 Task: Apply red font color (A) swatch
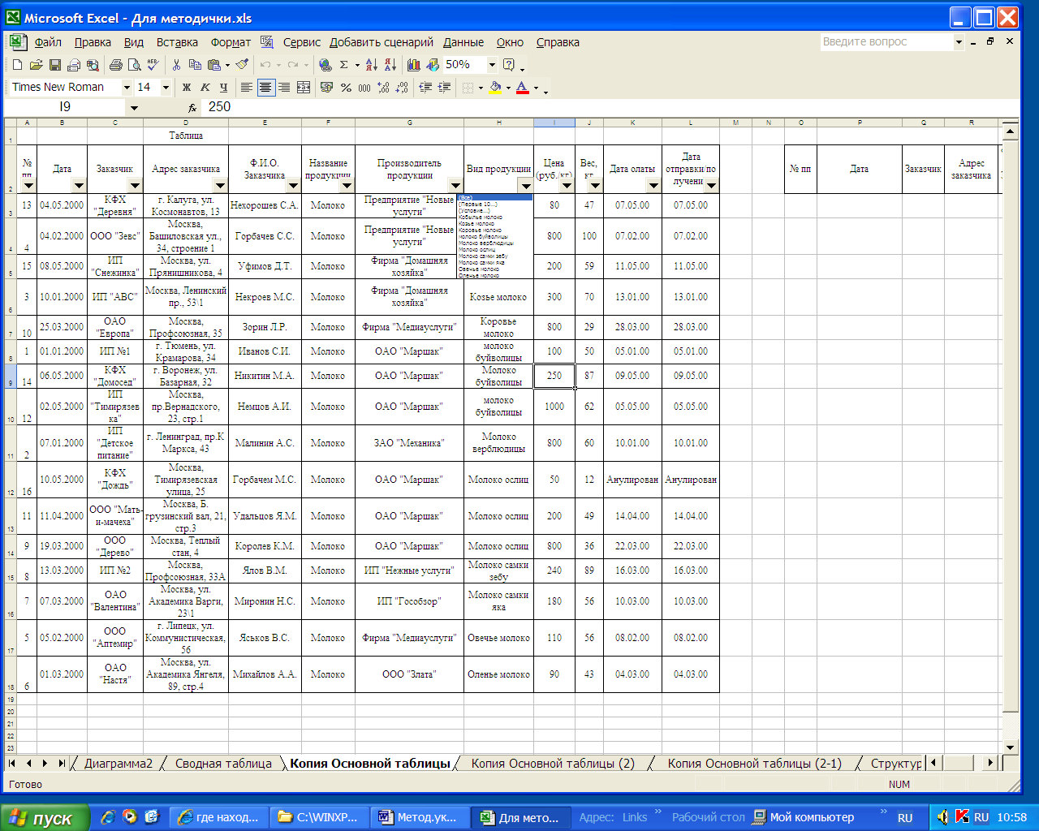point(522,87)
